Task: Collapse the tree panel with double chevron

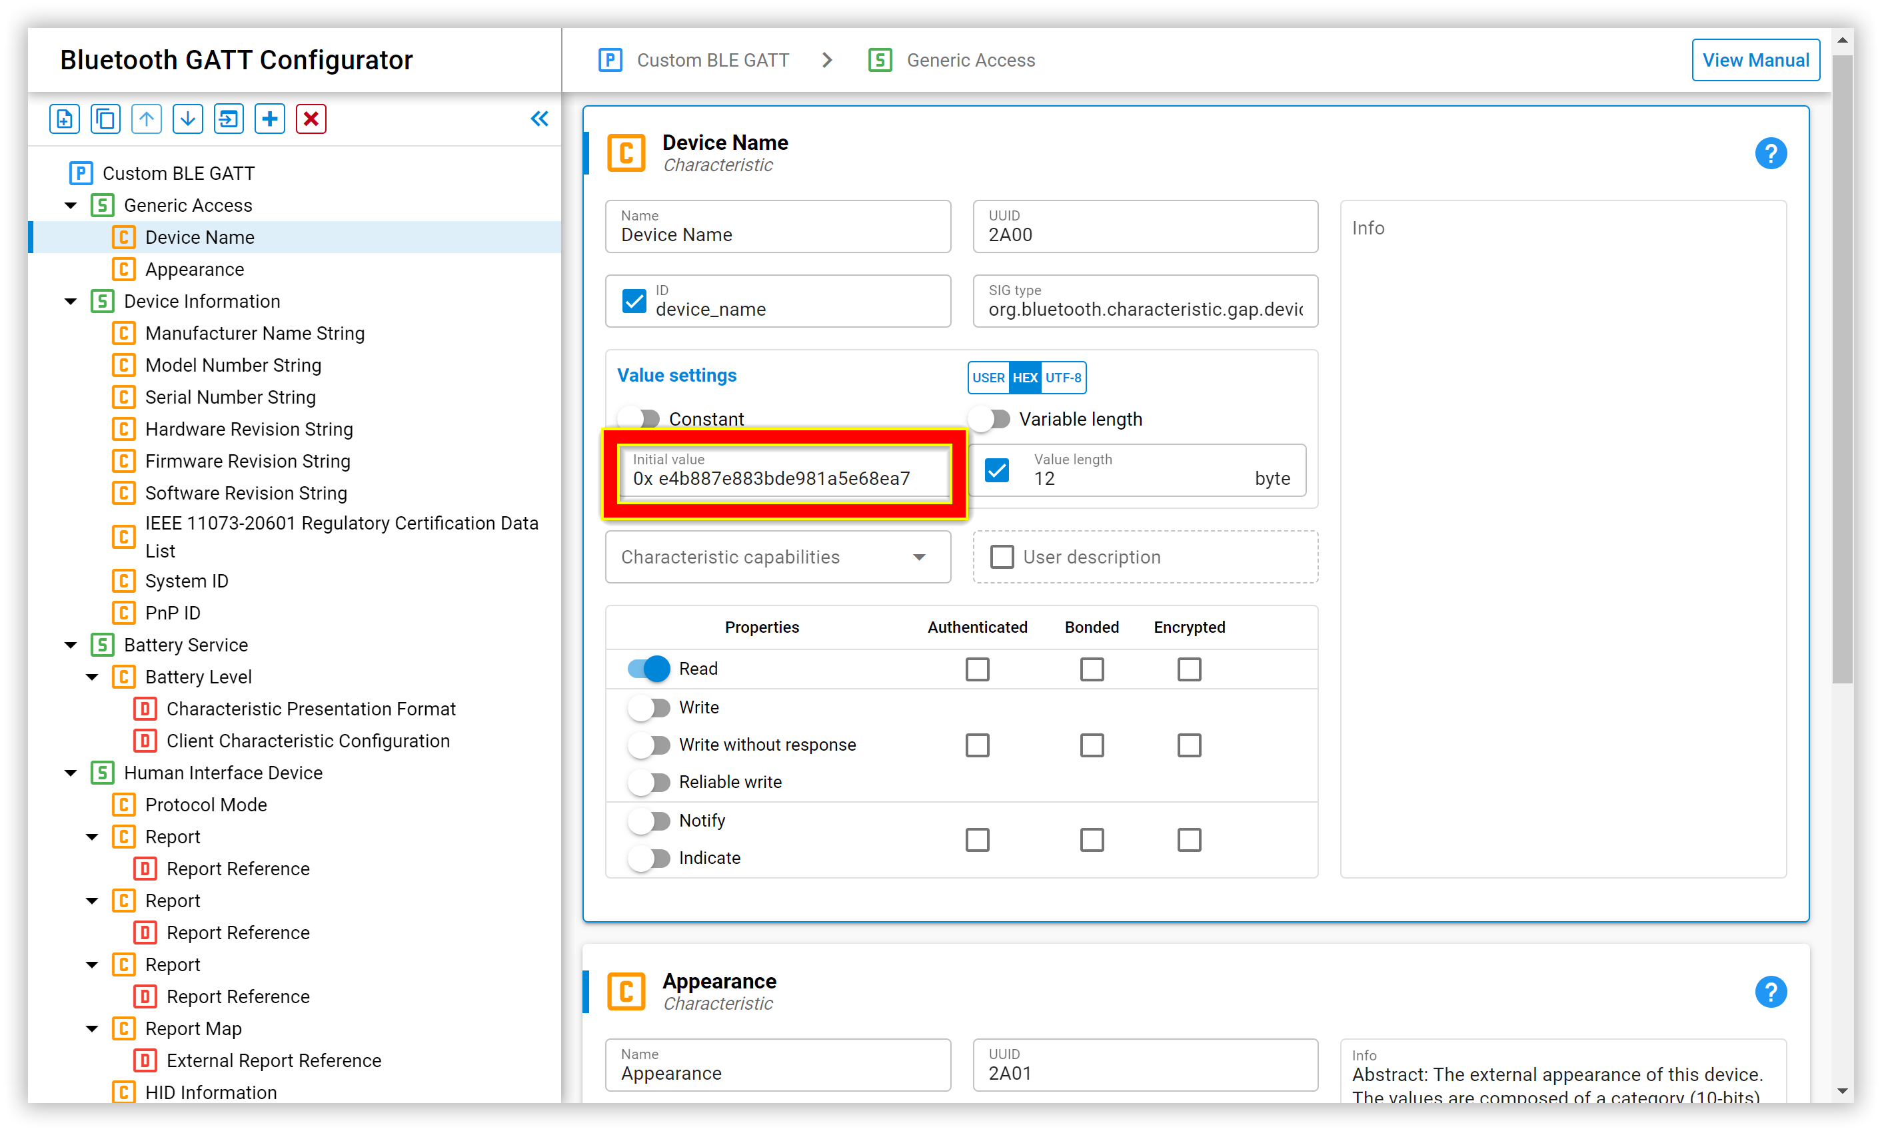Action: coord(539,119)
